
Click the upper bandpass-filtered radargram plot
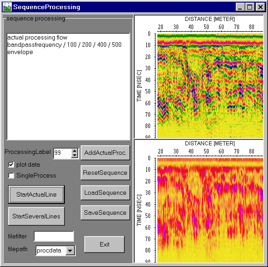[x=210, y=86]
